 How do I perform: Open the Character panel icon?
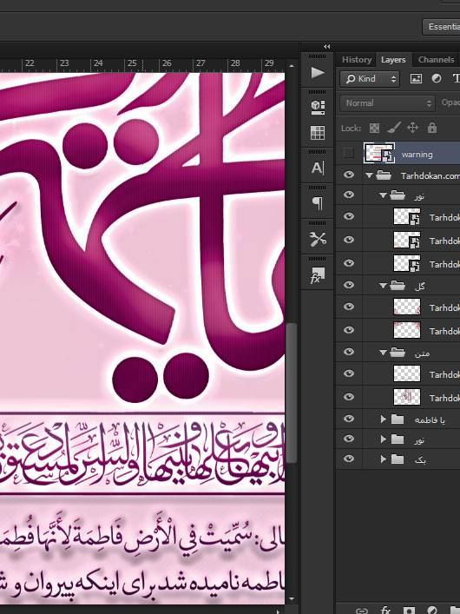[318, 168]
